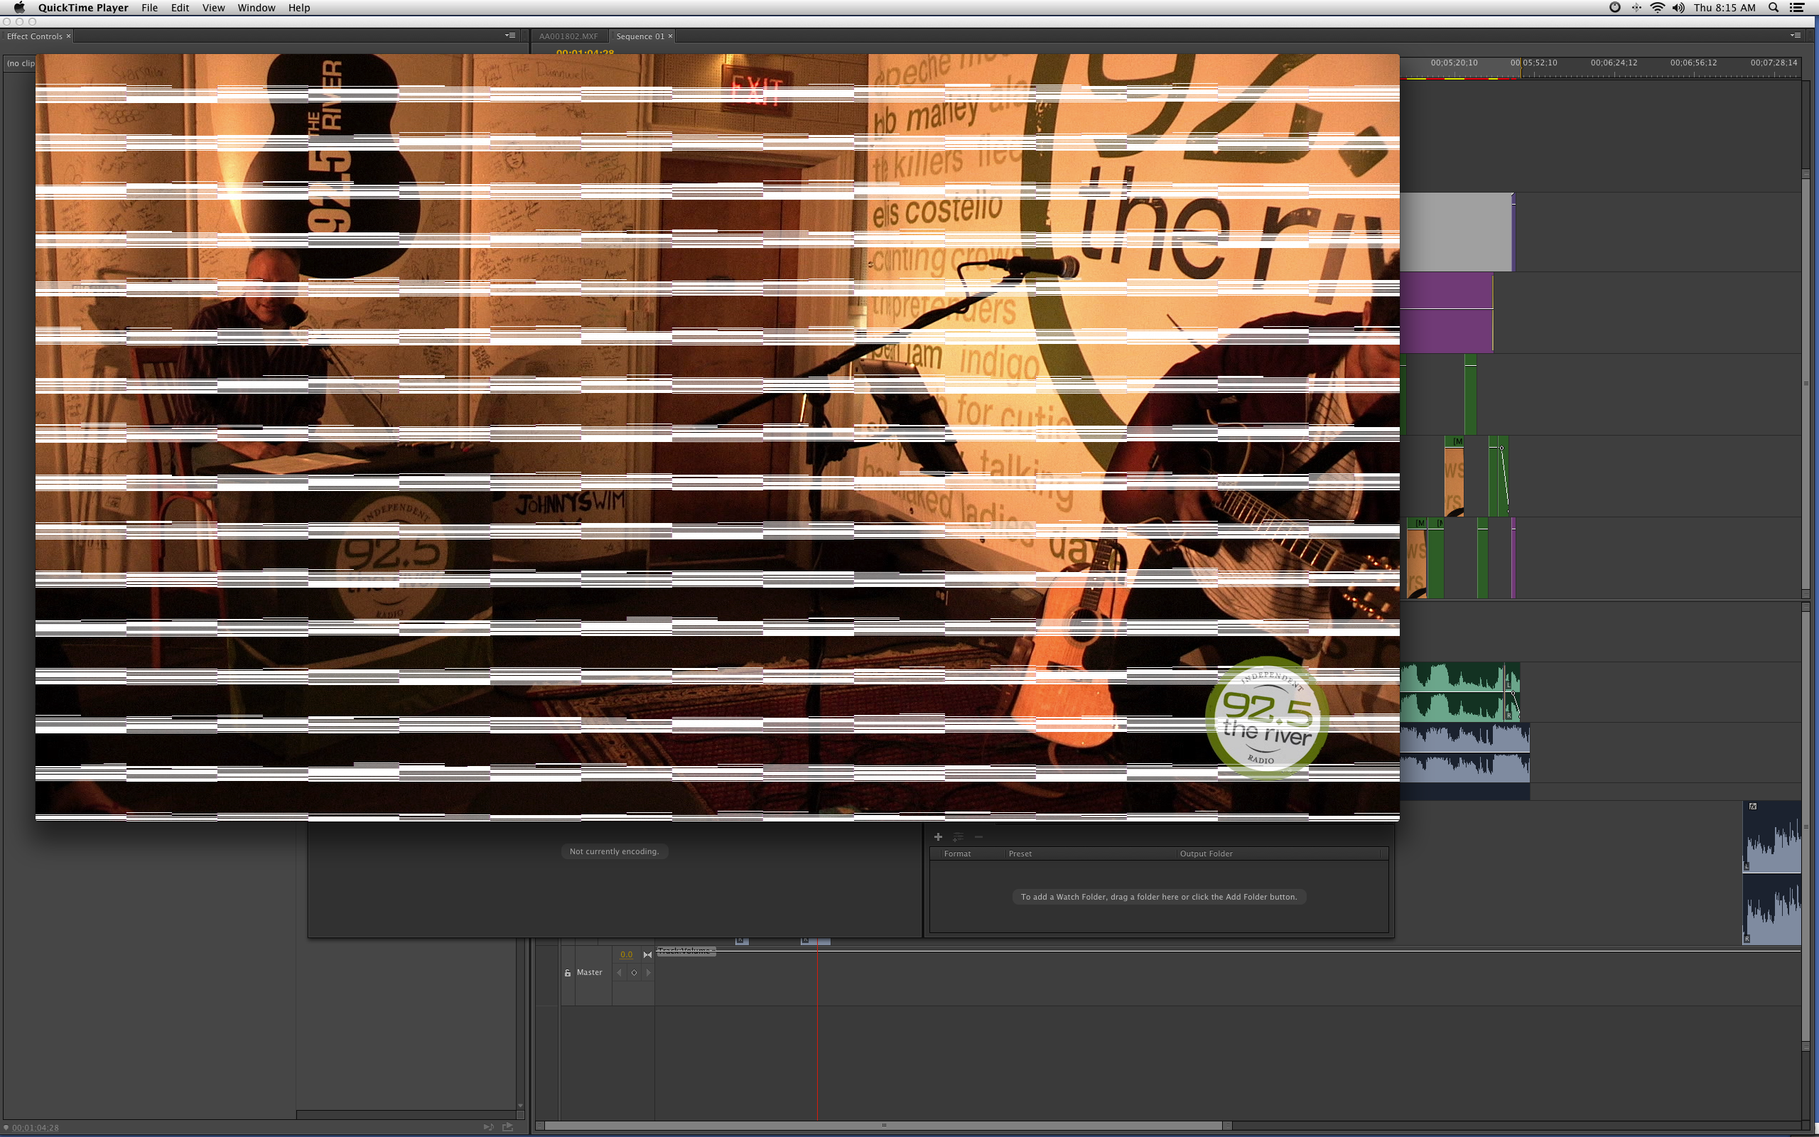The image size is (1819, 1137).
Task: Go to next keyframe on Master track
Action: coord(648,972)
